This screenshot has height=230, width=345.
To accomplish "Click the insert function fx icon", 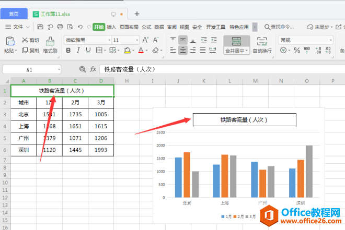I will [93, 69].
